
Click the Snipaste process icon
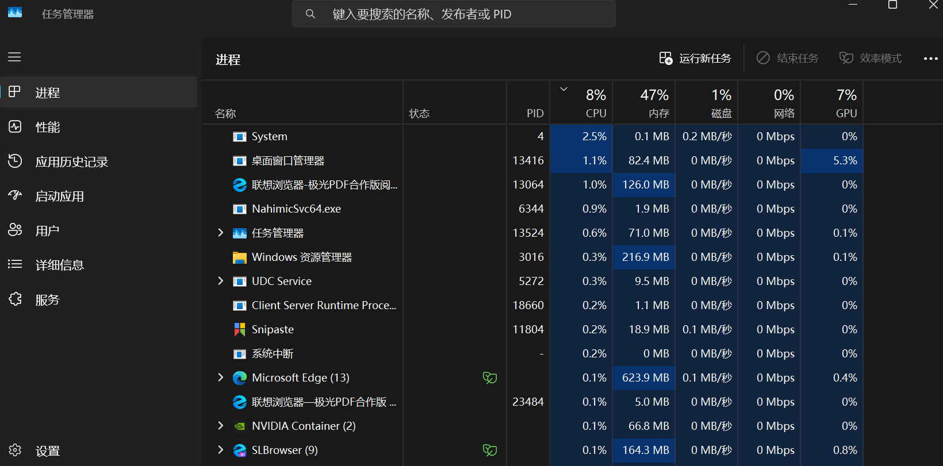click(x=240, y=329)
